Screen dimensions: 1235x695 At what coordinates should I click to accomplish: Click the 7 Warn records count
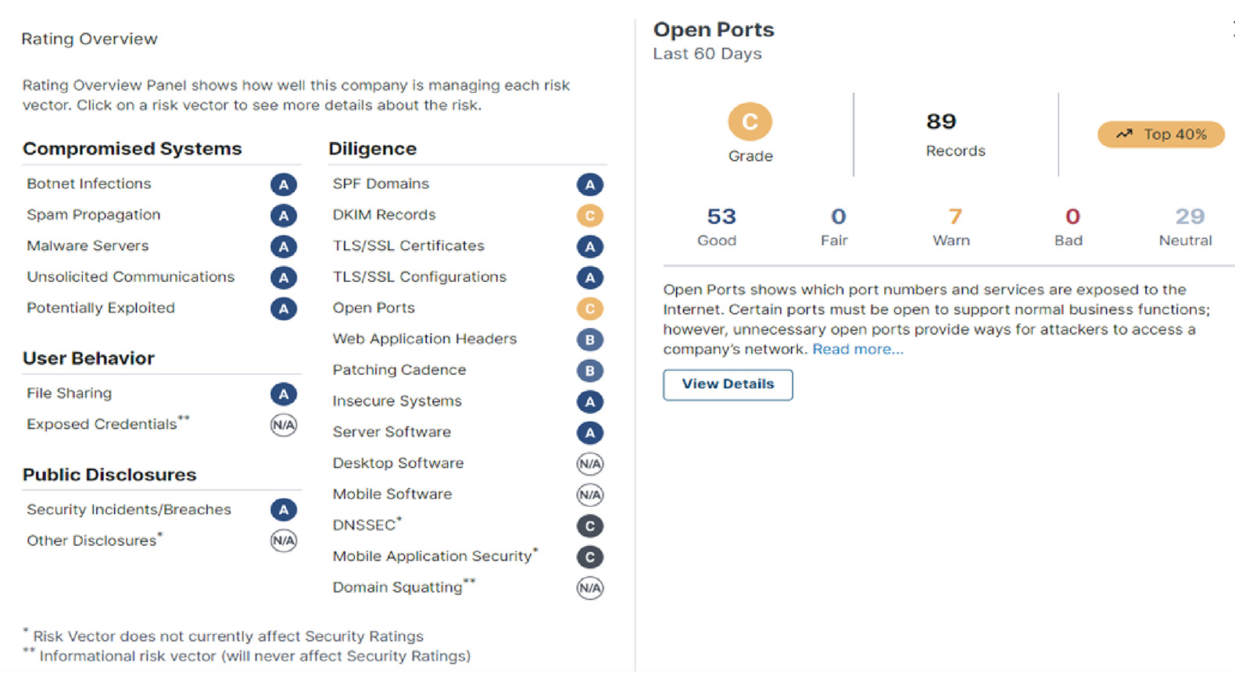pyautogui.click(x=954, y=216)
